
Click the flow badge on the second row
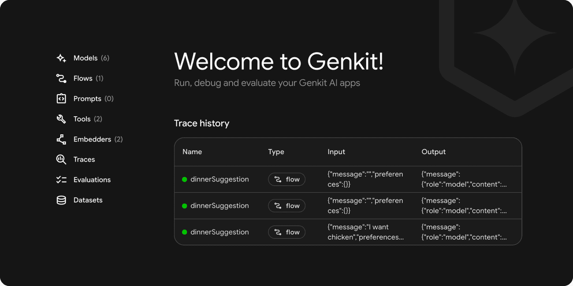point(286,206)
